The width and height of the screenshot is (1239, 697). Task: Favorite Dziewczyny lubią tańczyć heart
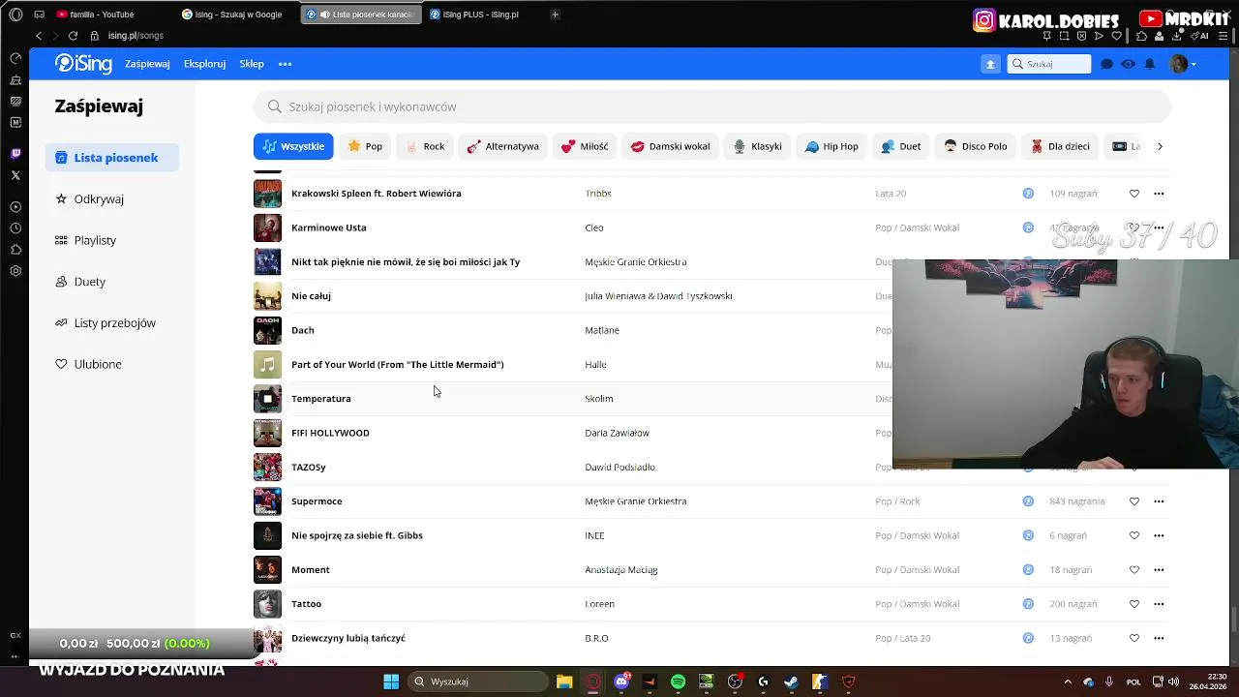1134,638
